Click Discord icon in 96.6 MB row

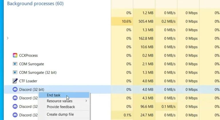point(15,107)
